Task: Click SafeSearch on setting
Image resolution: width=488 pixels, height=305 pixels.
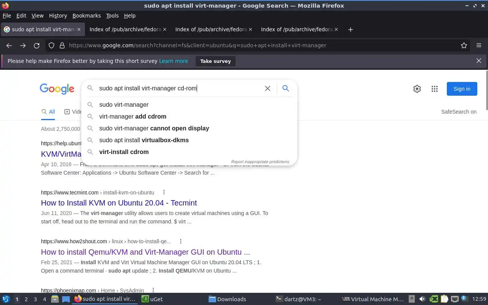Action: [x=459, y=112]
